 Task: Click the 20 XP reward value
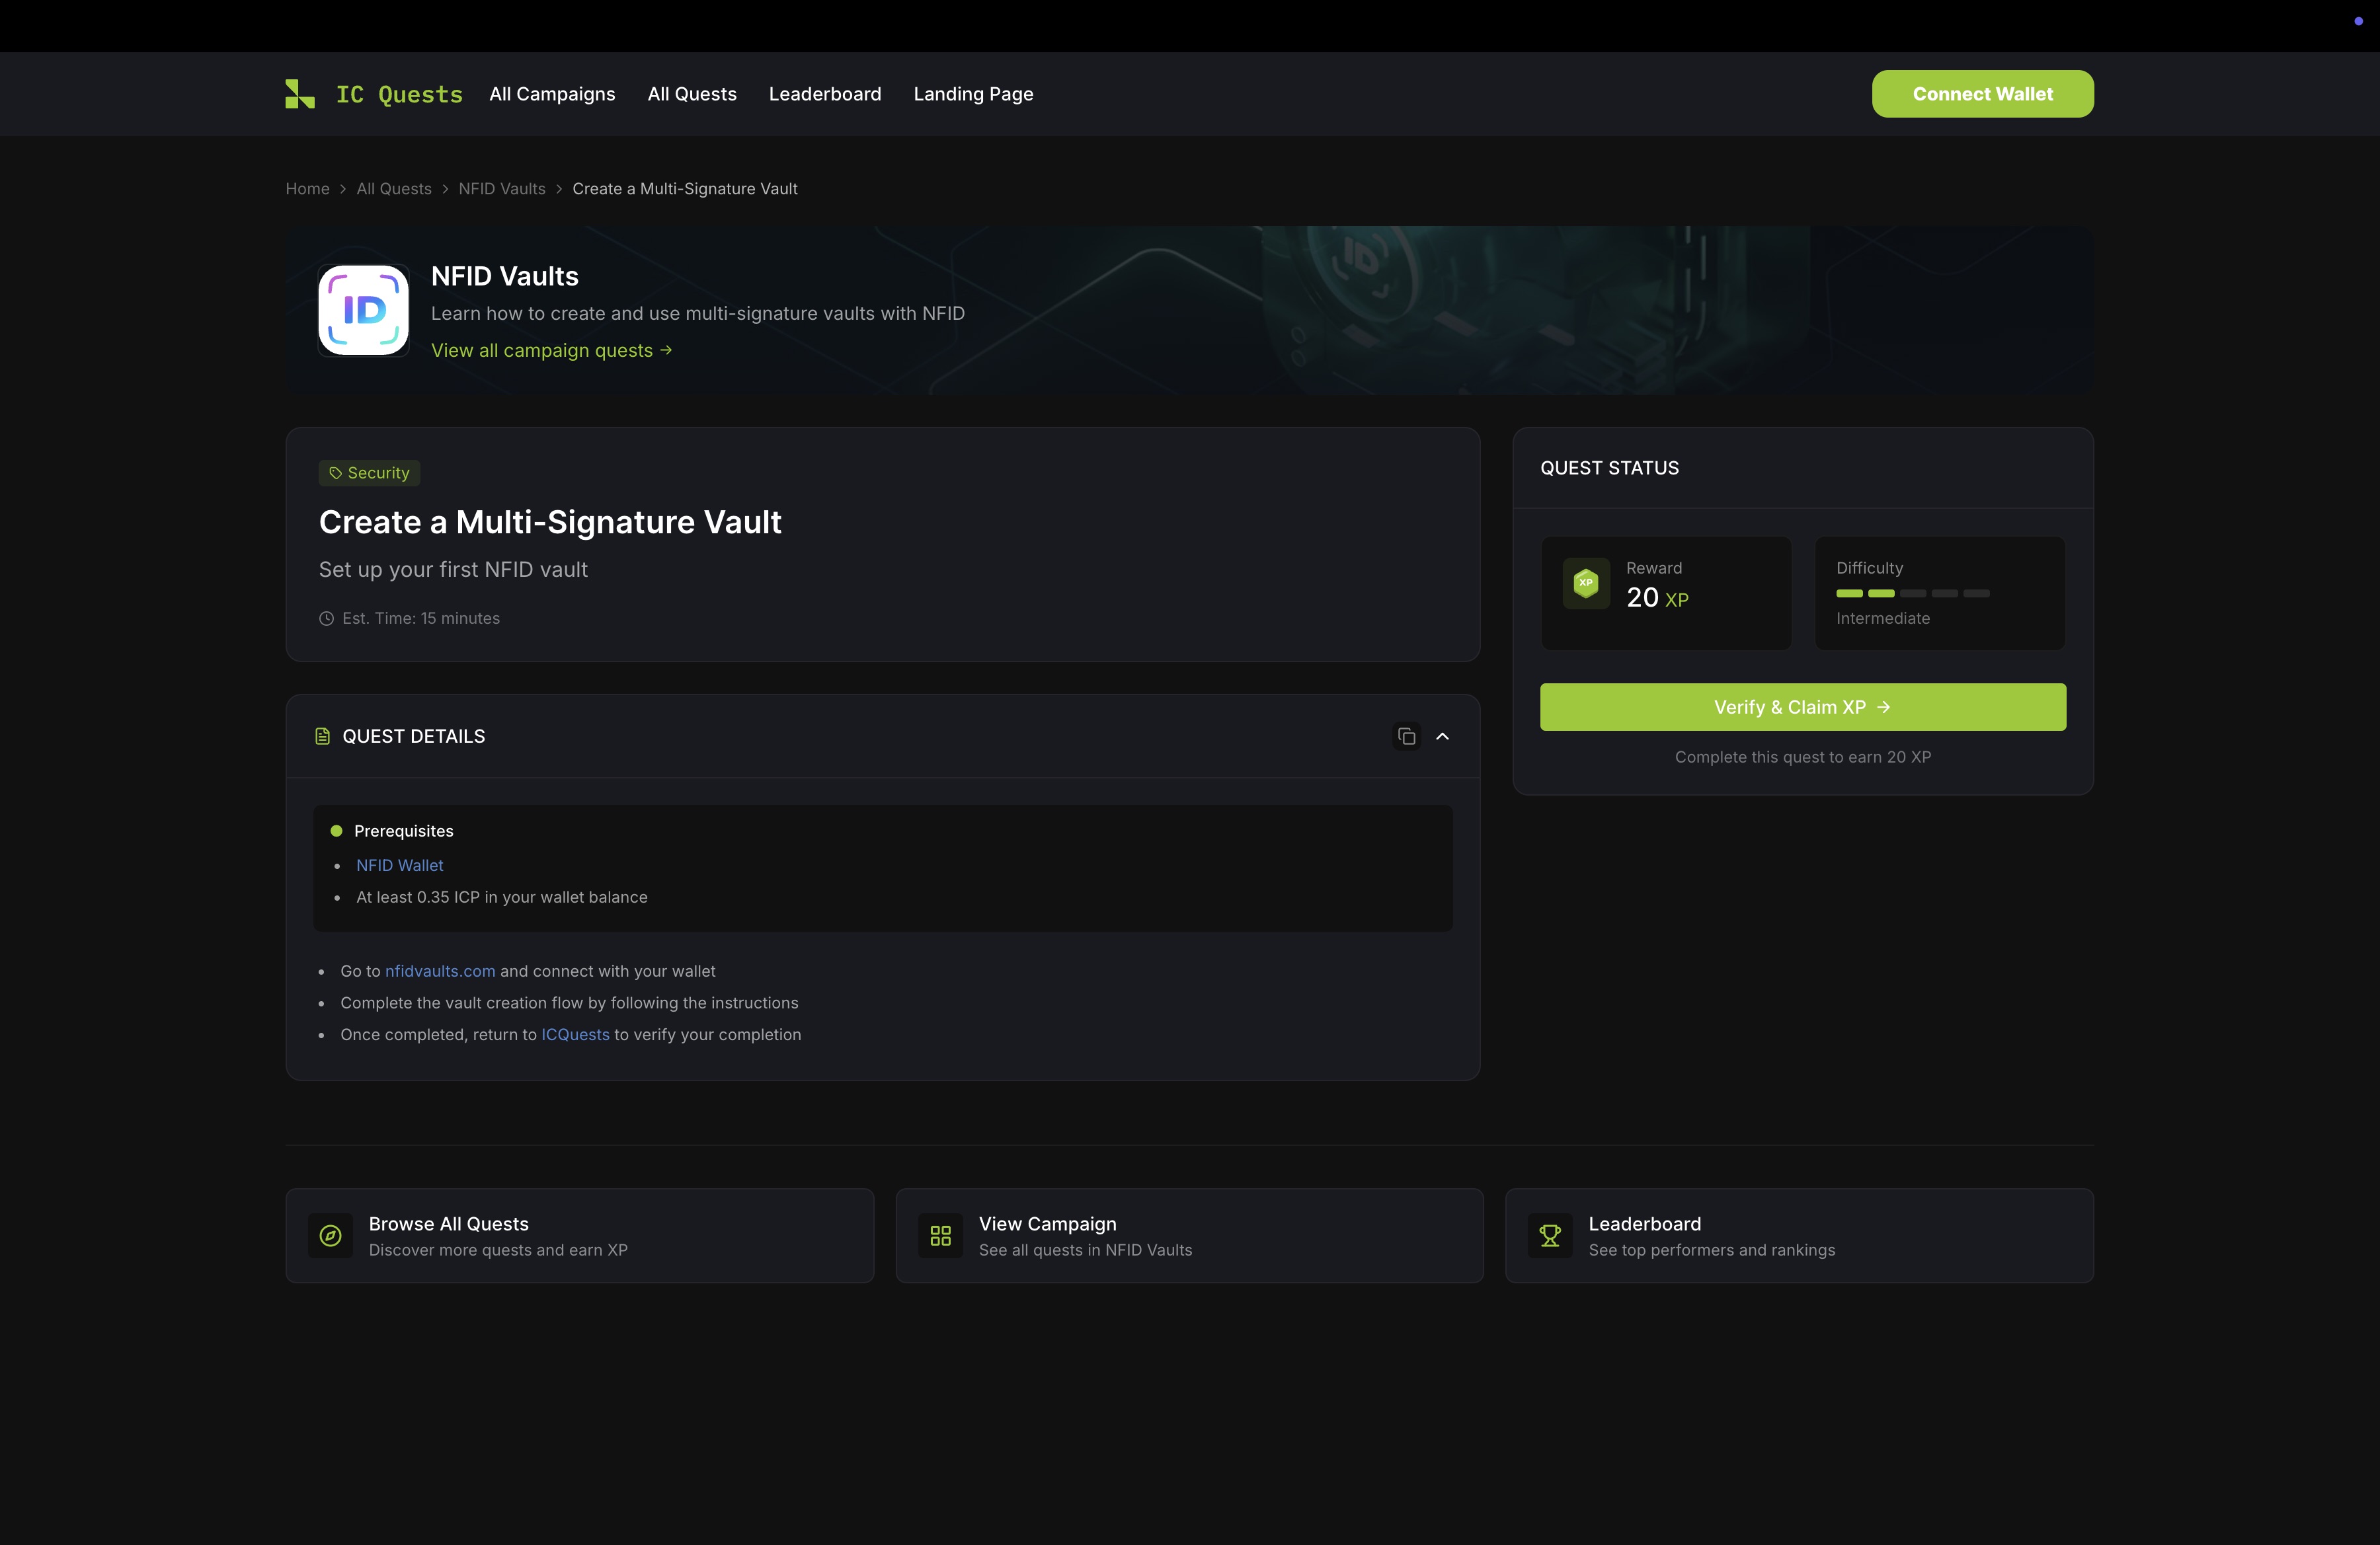[1657, 597]
